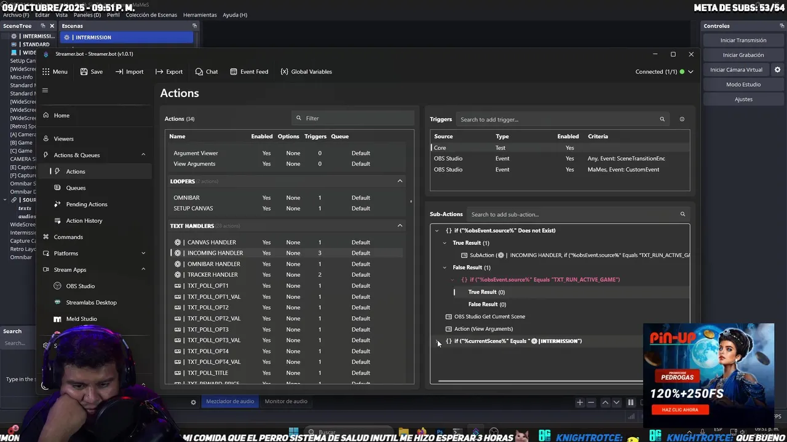The image size is (787, 442).
Task: Open Streamlabs Desktop under Stream Apps
Action: 91,303
